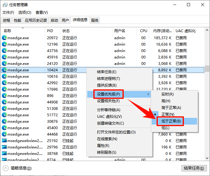The height and width of the screenshot is (176, 210).
Task: Click the Edge icon for PID 45916
Action: pyautogui.click(x=4, y=57)
